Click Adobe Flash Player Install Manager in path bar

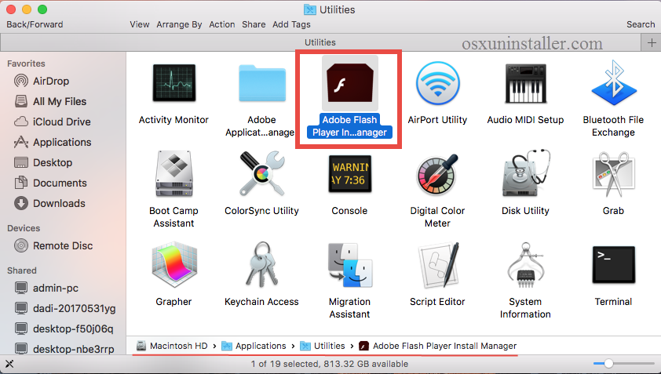coord(438,346)
